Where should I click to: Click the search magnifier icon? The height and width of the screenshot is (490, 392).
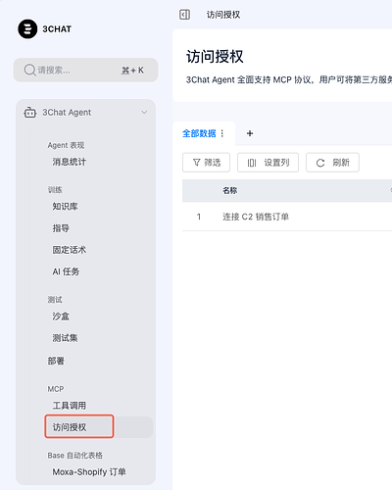point(29,70)
